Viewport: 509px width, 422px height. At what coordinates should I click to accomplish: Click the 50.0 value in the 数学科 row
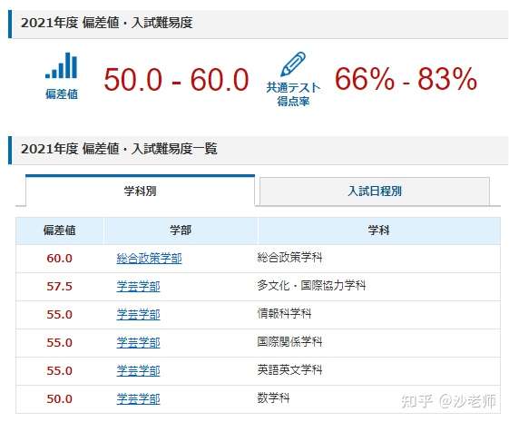tap(59, 398)
